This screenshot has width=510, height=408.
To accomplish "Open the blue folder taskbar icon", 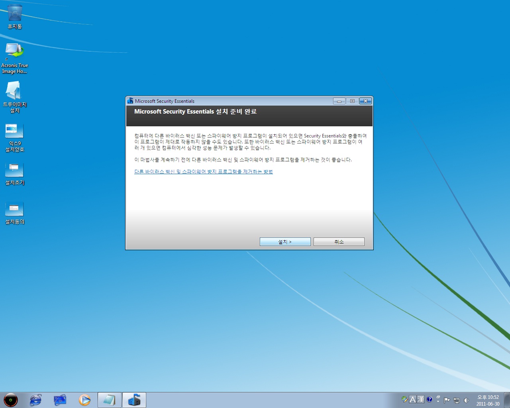I will [60, 400].
